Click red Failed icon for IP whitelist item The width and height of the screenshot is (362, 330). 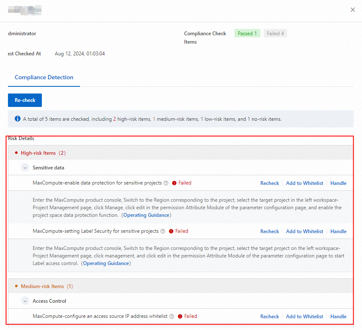click(x=180, y=317)
